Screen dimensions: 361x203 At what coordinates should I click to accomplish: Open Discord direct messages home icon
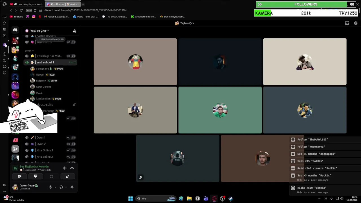pos(15,30)
